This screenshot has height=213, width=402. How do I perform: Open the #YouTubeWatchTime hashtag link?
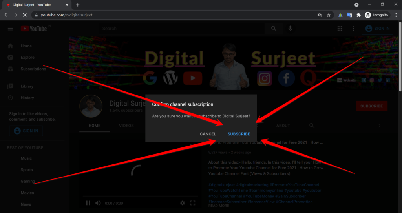[228, 190]
